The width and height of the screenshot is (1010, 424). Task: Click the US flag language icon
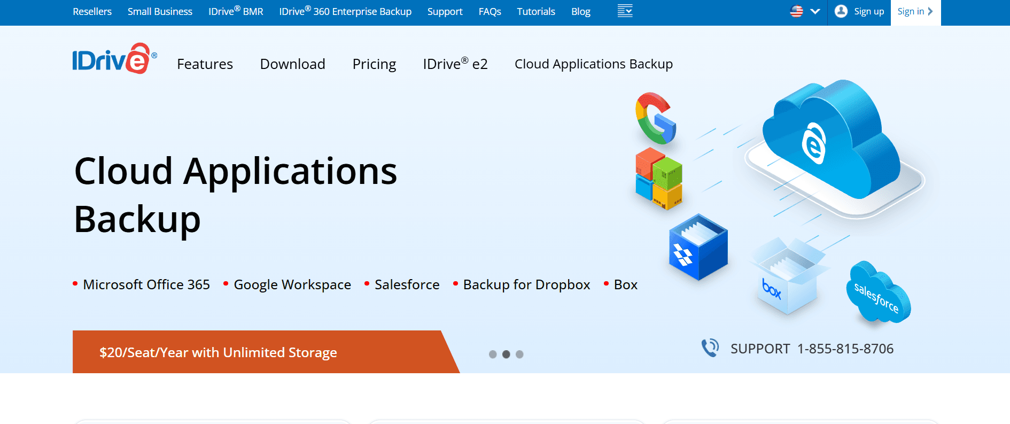tap(796, 11)
